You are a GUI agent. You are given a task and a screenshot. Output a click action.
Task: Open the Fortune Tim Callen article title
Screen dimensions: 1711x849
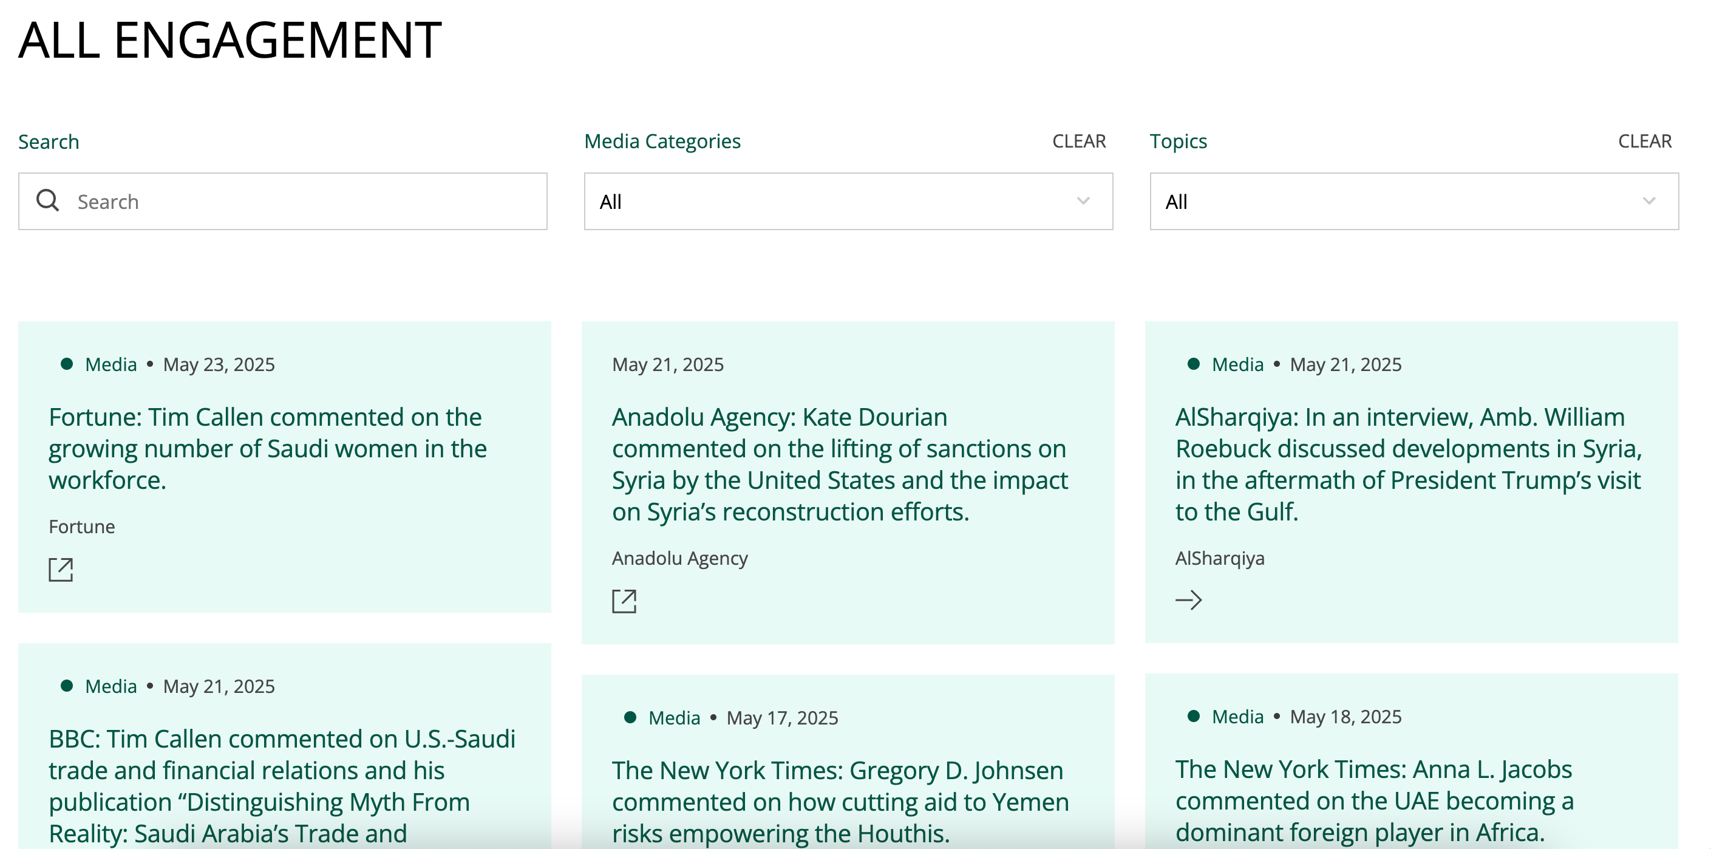pyautogui.click(x=267, y=448)
